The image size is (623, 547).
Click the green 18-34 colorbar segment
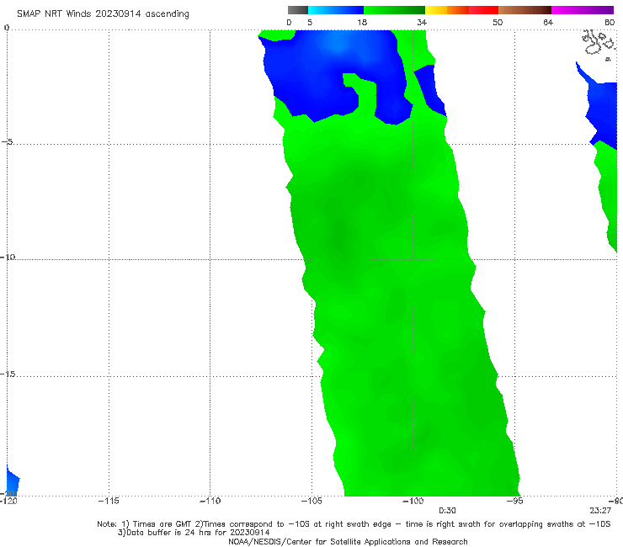(x=394, y=10)
